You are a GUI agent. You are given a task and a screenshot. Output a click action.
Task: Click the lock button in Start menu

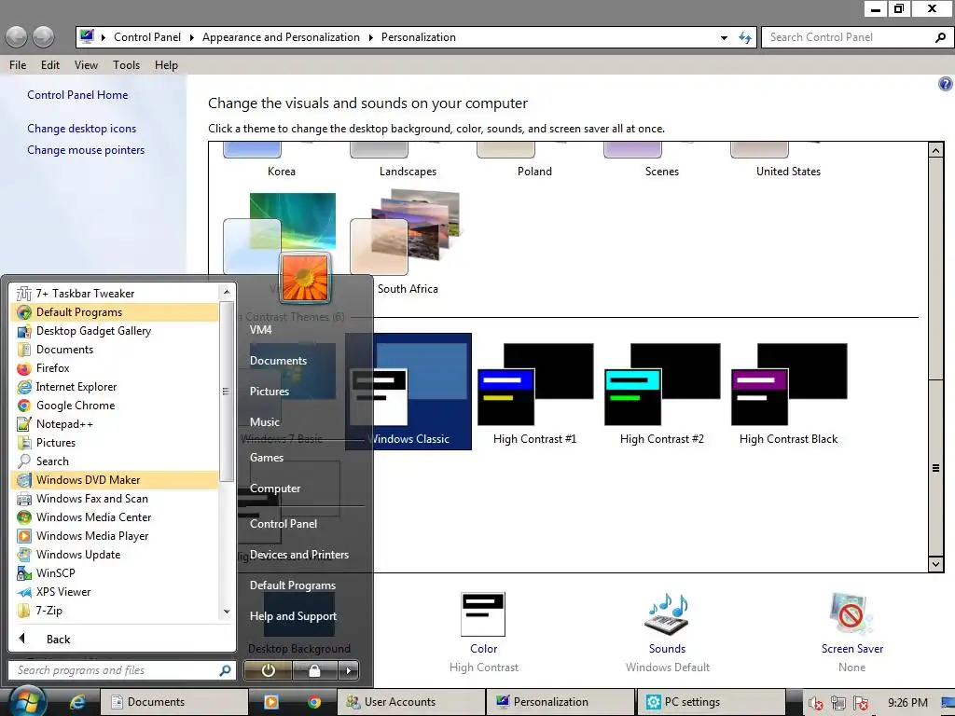tap(314, 670)
